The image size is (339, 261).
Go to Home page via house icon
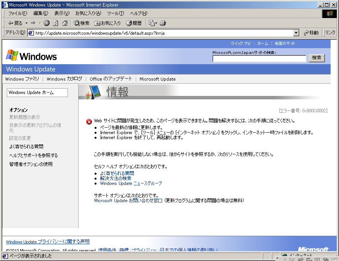pos(65,23)
